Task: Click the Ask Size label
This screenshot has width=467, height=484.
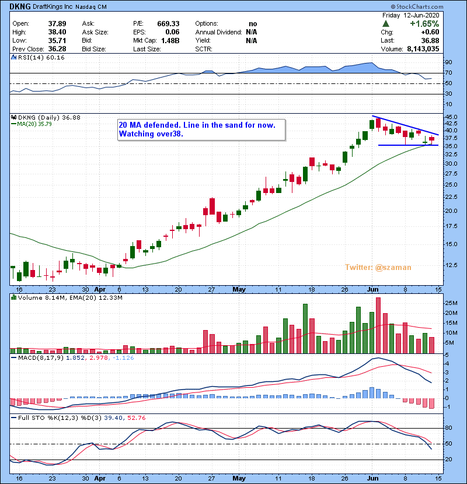Action: pos(95,32)
